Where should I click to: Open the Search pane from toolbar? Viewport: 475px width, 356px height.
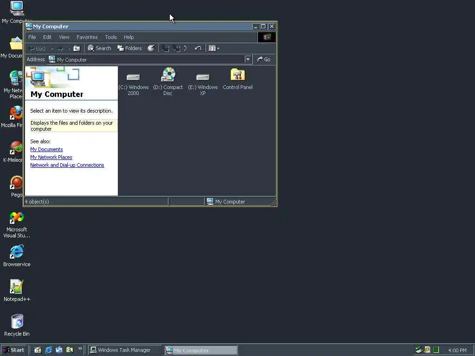pos(99,48)
